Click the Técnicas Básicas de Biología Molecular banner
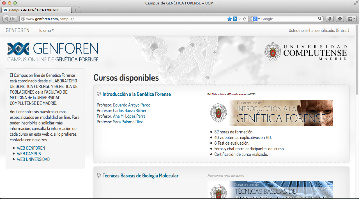359x199 pixels. coord(270,190)
